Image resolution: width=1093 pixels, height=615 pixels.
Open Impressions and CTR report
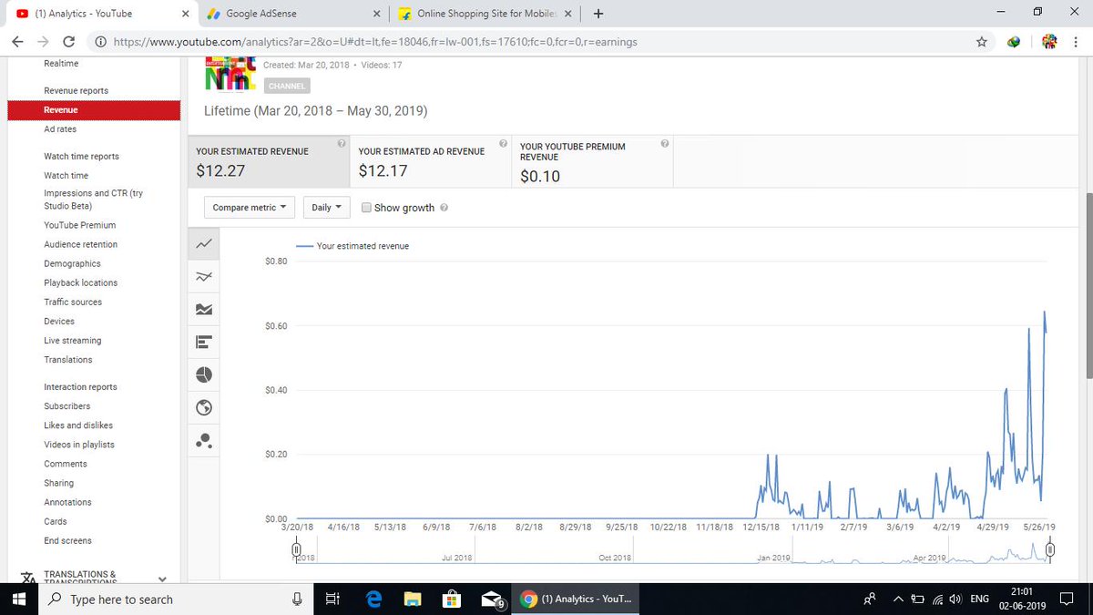(x=93, y=200)
